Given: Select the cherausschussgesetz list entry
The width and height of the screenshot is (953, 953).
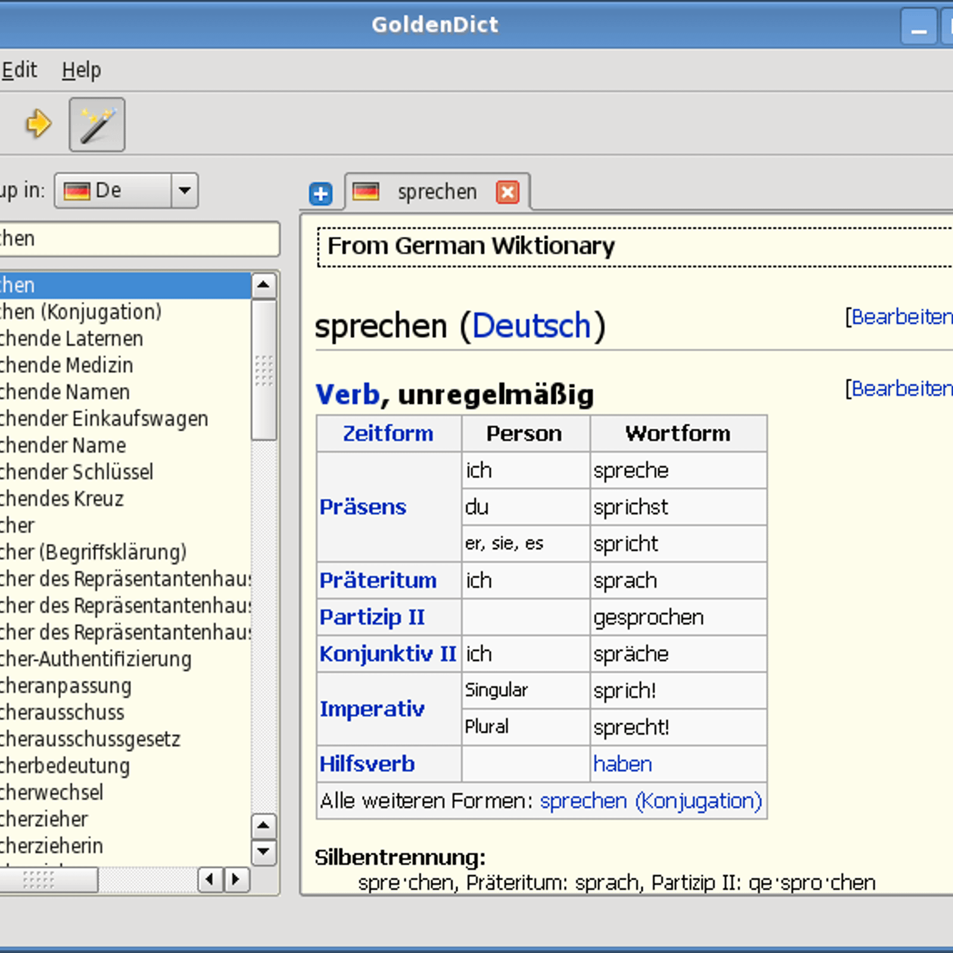Looking at the screenshot, I should (x=125, y=739).
